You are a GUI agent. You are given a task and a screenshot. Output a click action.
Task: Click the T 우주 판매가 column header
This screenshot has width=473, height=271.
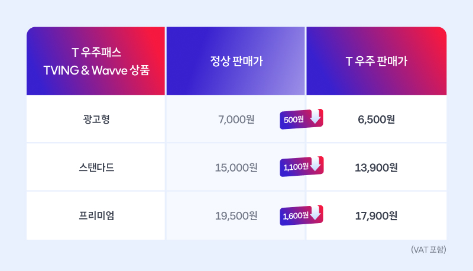pos(376,61)
